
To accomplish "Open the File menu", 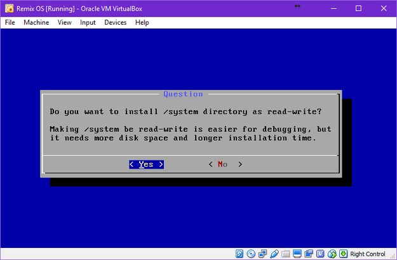I will (10, 22).
